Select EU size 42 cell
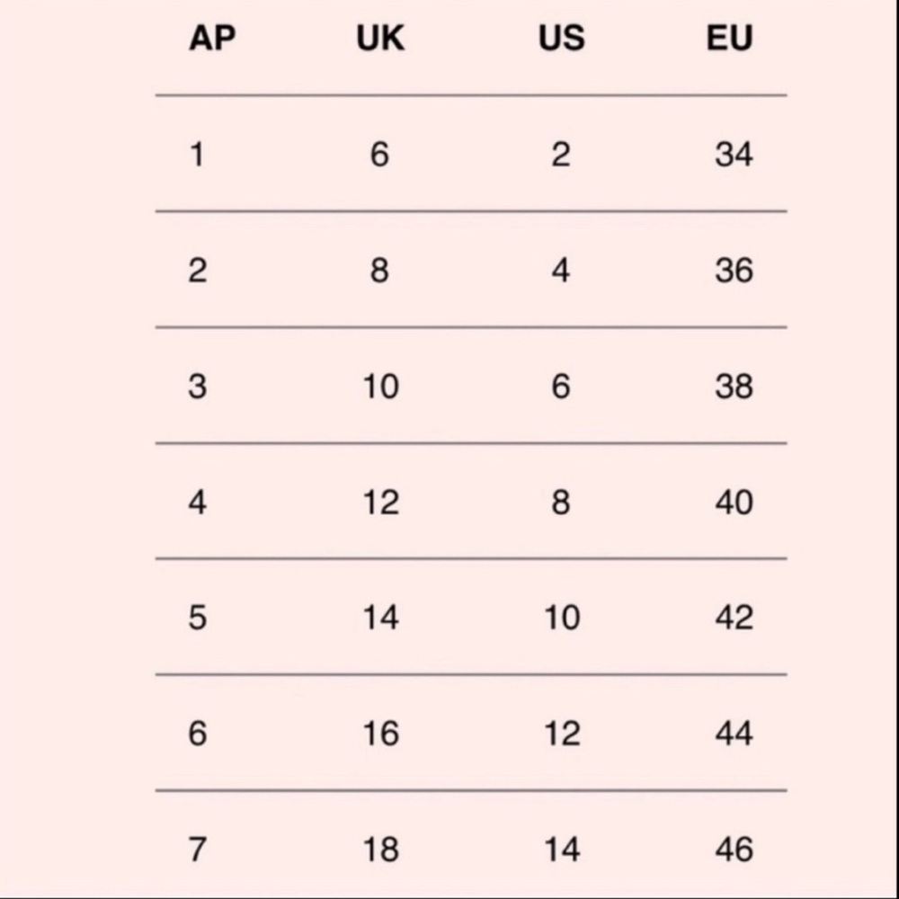Viewport: 899px width, 899px height. click(734, 619)
